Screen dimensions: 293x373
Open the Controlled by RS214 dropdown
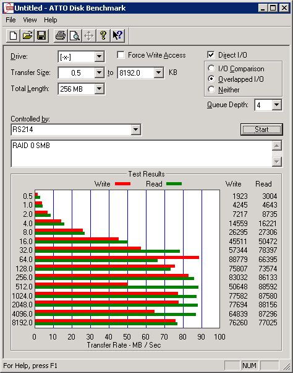[x=136, y=129]
